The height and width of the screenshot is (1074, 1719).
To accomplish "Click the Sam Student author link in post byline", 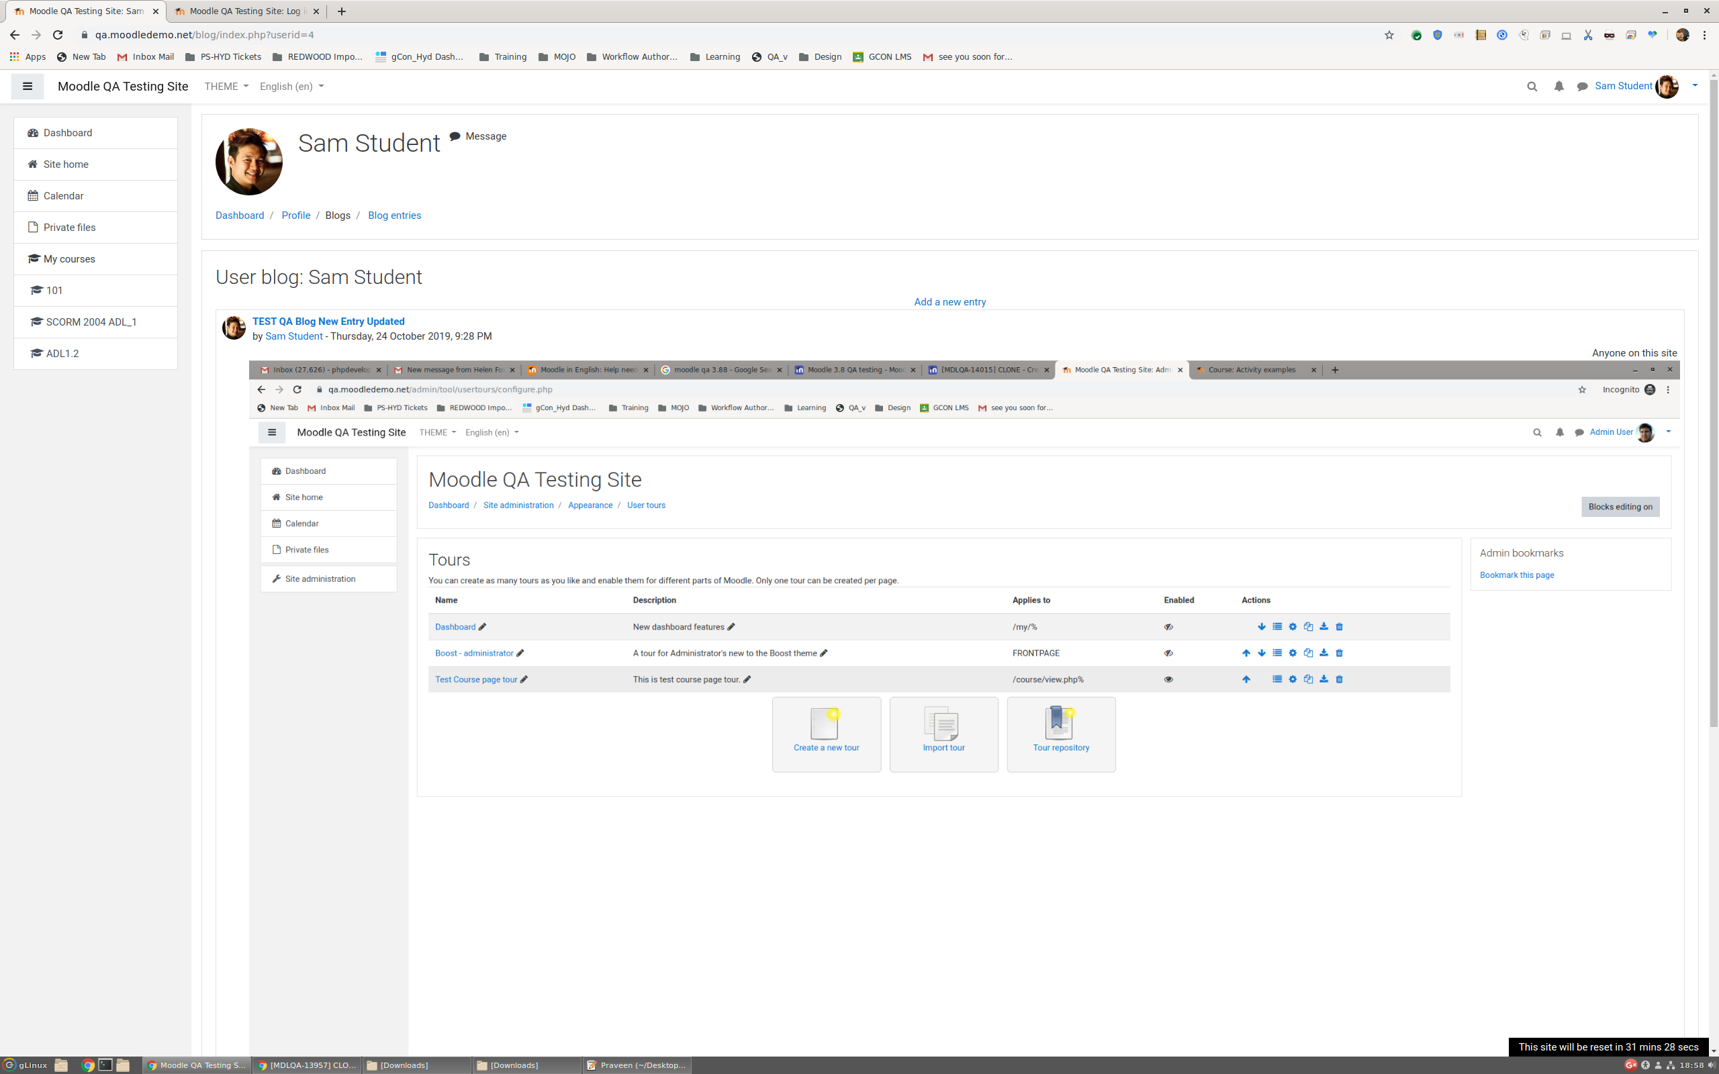I will [x=293, y=337].
